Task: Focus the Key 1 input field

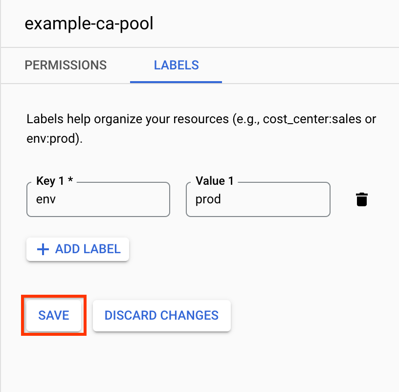Action: [x=98, y=199]
